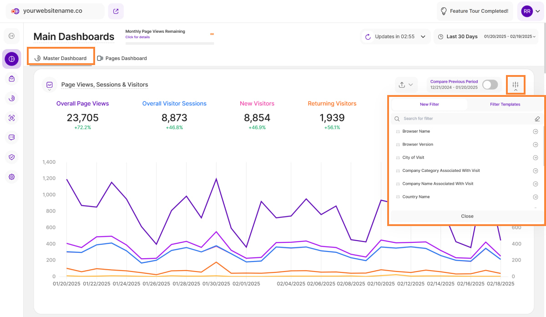
Task: Focus the Search for filter input field
Action: point(464,119)
